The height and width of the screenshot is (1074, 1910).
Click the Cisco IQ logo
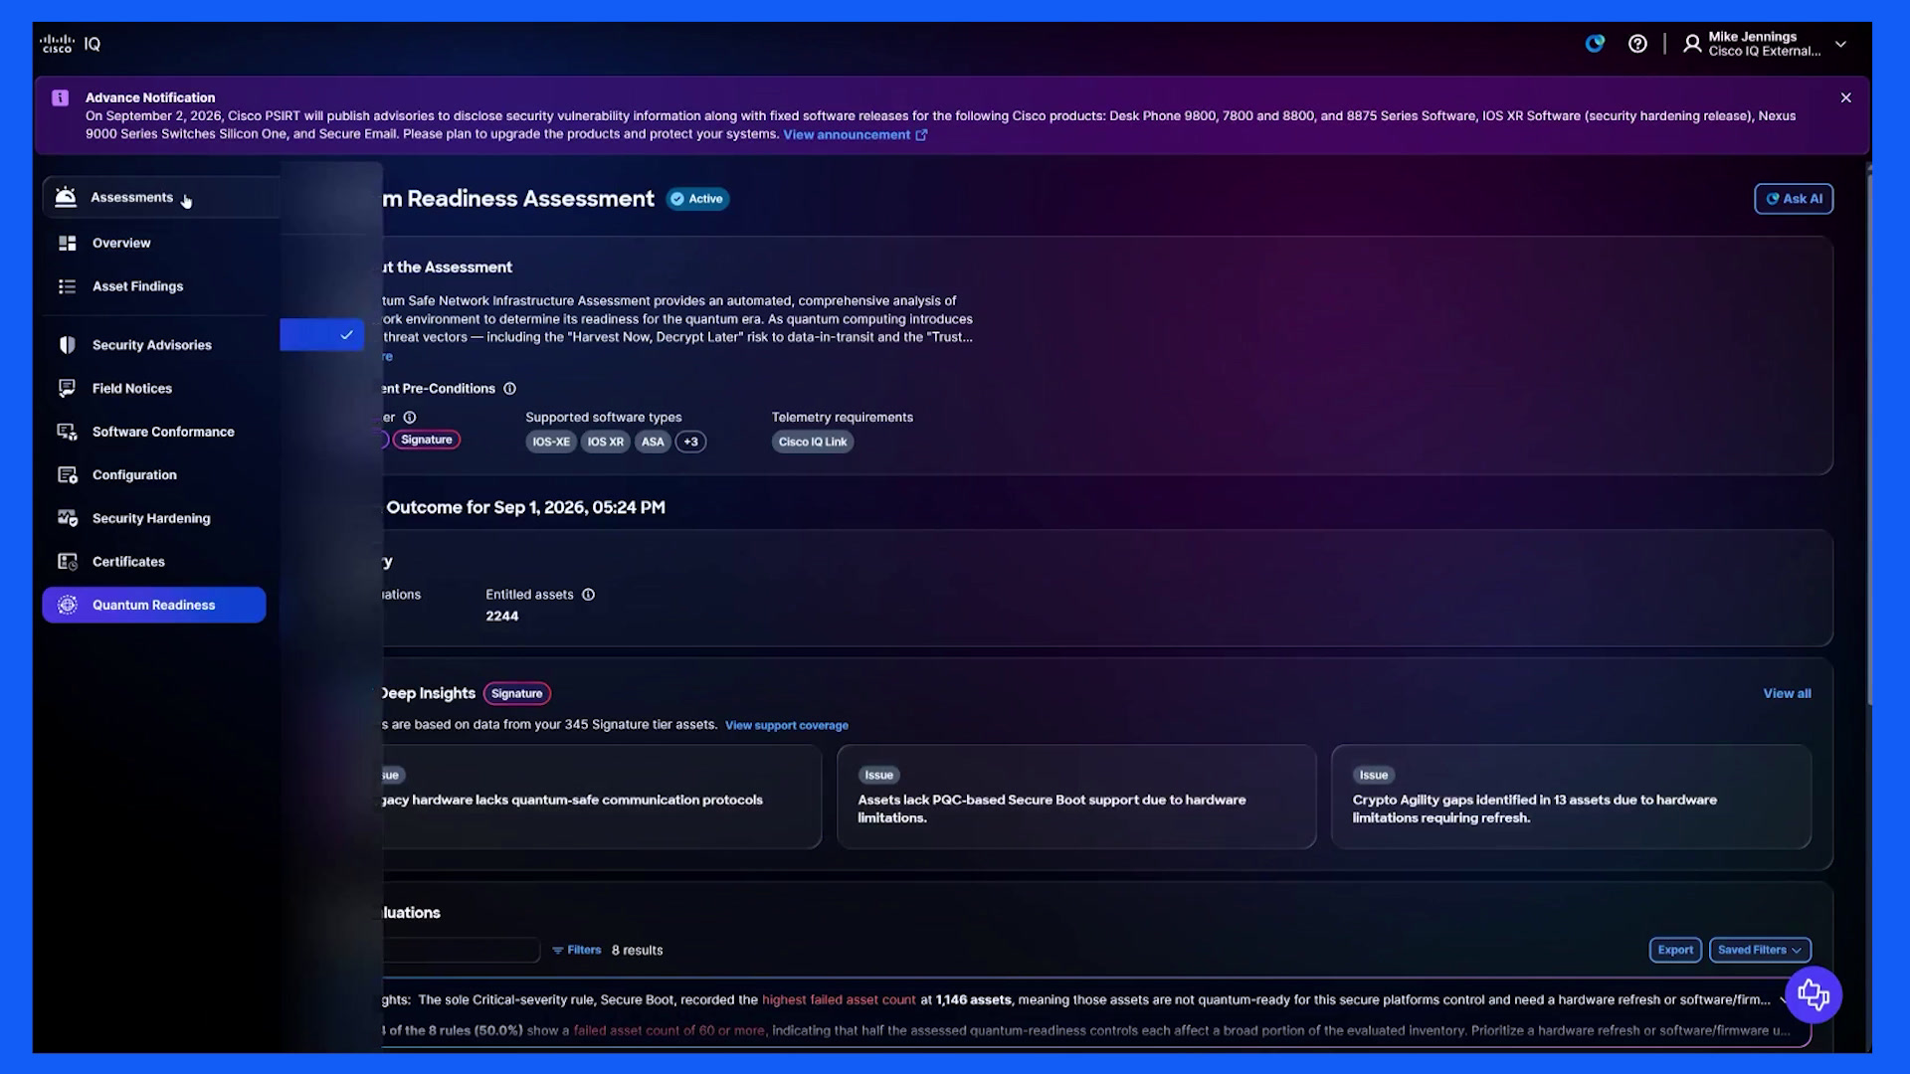click(x=70, y=44)
